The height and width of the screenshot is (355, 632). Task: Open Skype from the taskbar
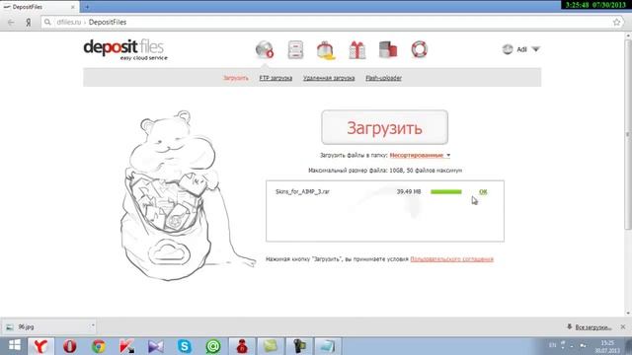pos(185,346)
